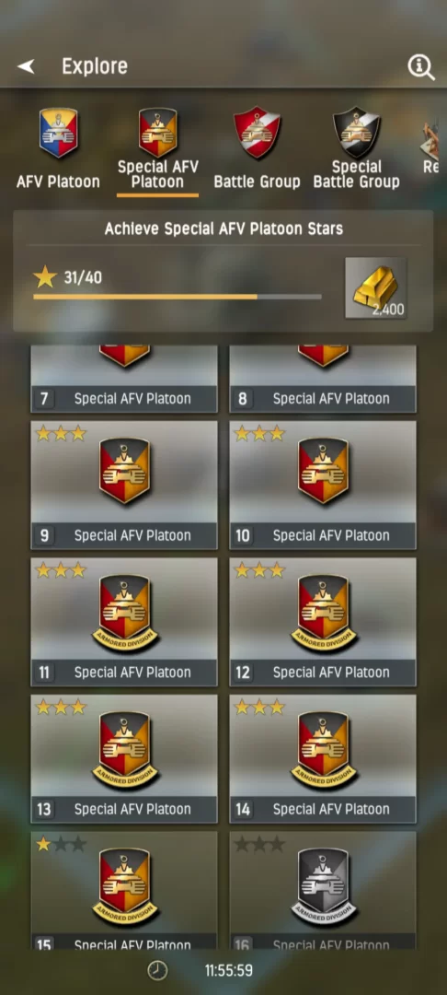Open level 11 Special AFV Platoon
447x995 pixels.
pyautogui.click(x=124, y=622)
